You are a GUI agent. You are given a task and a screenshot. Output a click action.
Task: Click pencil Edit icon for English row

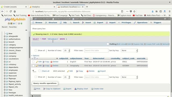37,62
